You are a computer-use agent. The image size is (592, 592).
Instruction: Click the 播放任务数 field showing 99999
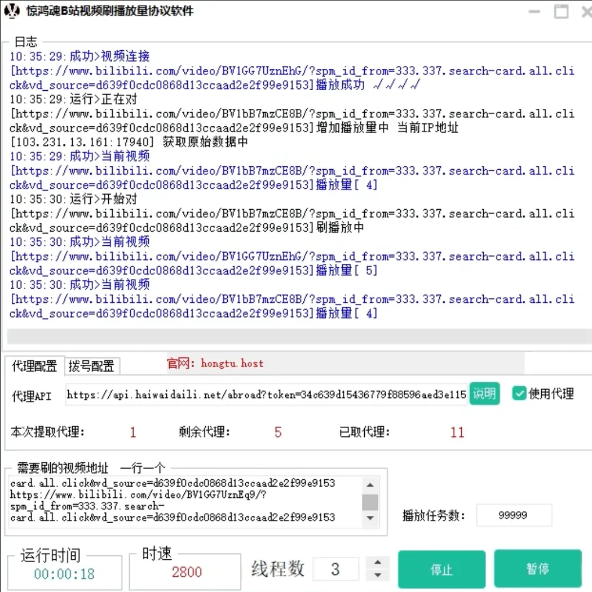point(514,515)
